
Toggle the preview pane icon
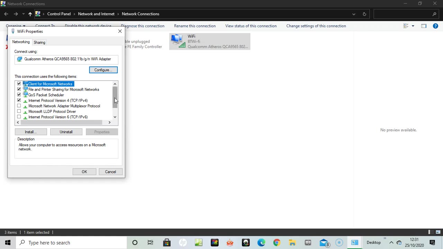coord(424,26)
